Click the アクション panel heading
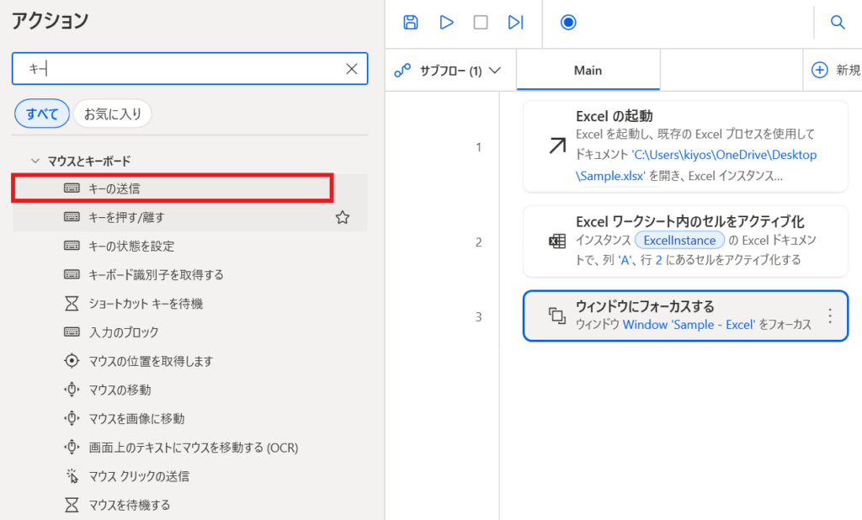This screenshot has height=520, width=862. pos(50,21)
